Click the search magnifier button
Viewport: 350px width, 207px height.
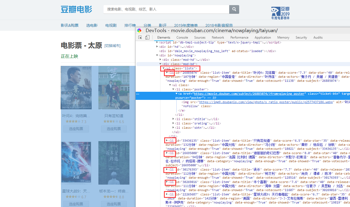tap(234, 9)
